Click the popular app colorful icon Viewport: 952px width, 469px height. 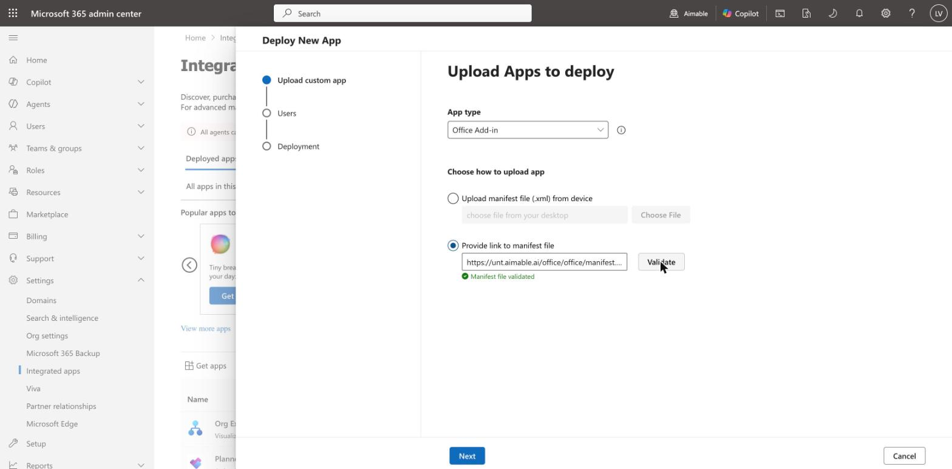220,244
